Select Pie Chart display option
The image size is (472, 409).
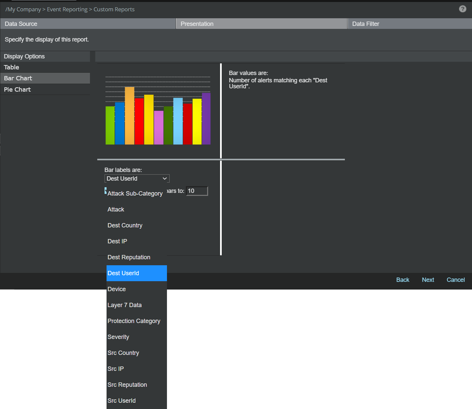(45, 90)
